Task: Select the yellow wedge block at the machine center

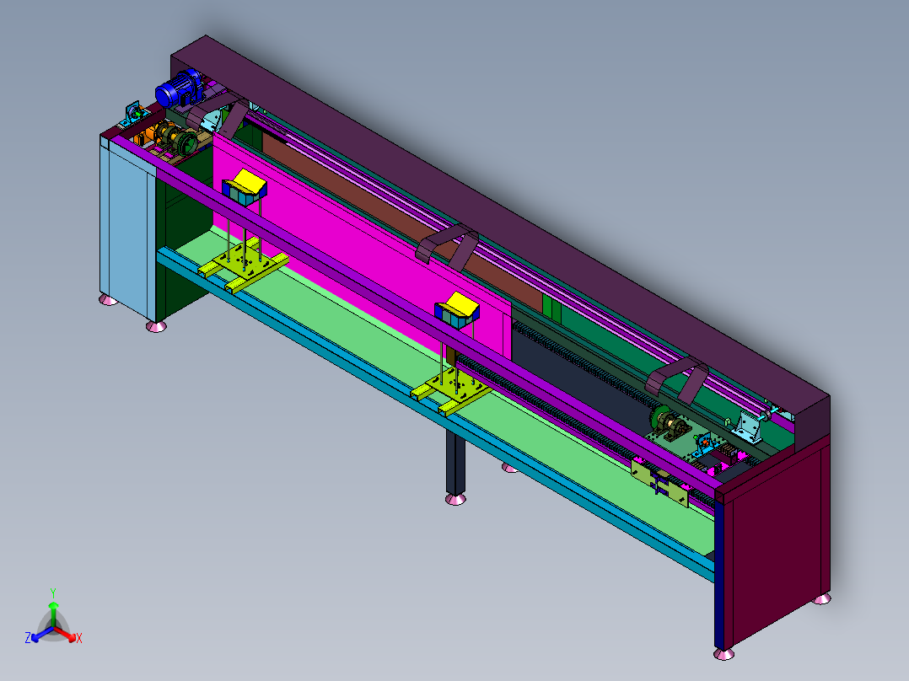Action: (x=461, y=305)
